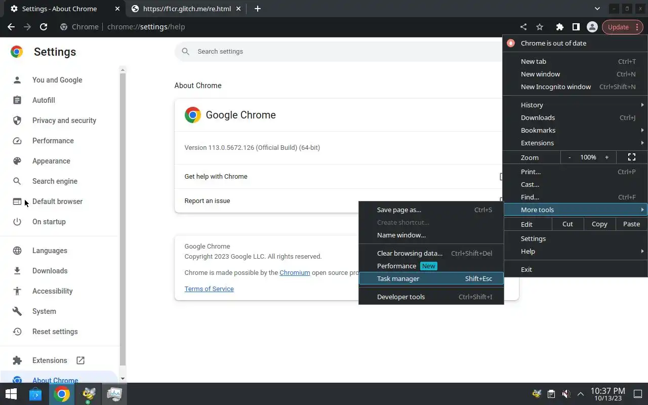Open Task manager from More tools

pos(431,278)
